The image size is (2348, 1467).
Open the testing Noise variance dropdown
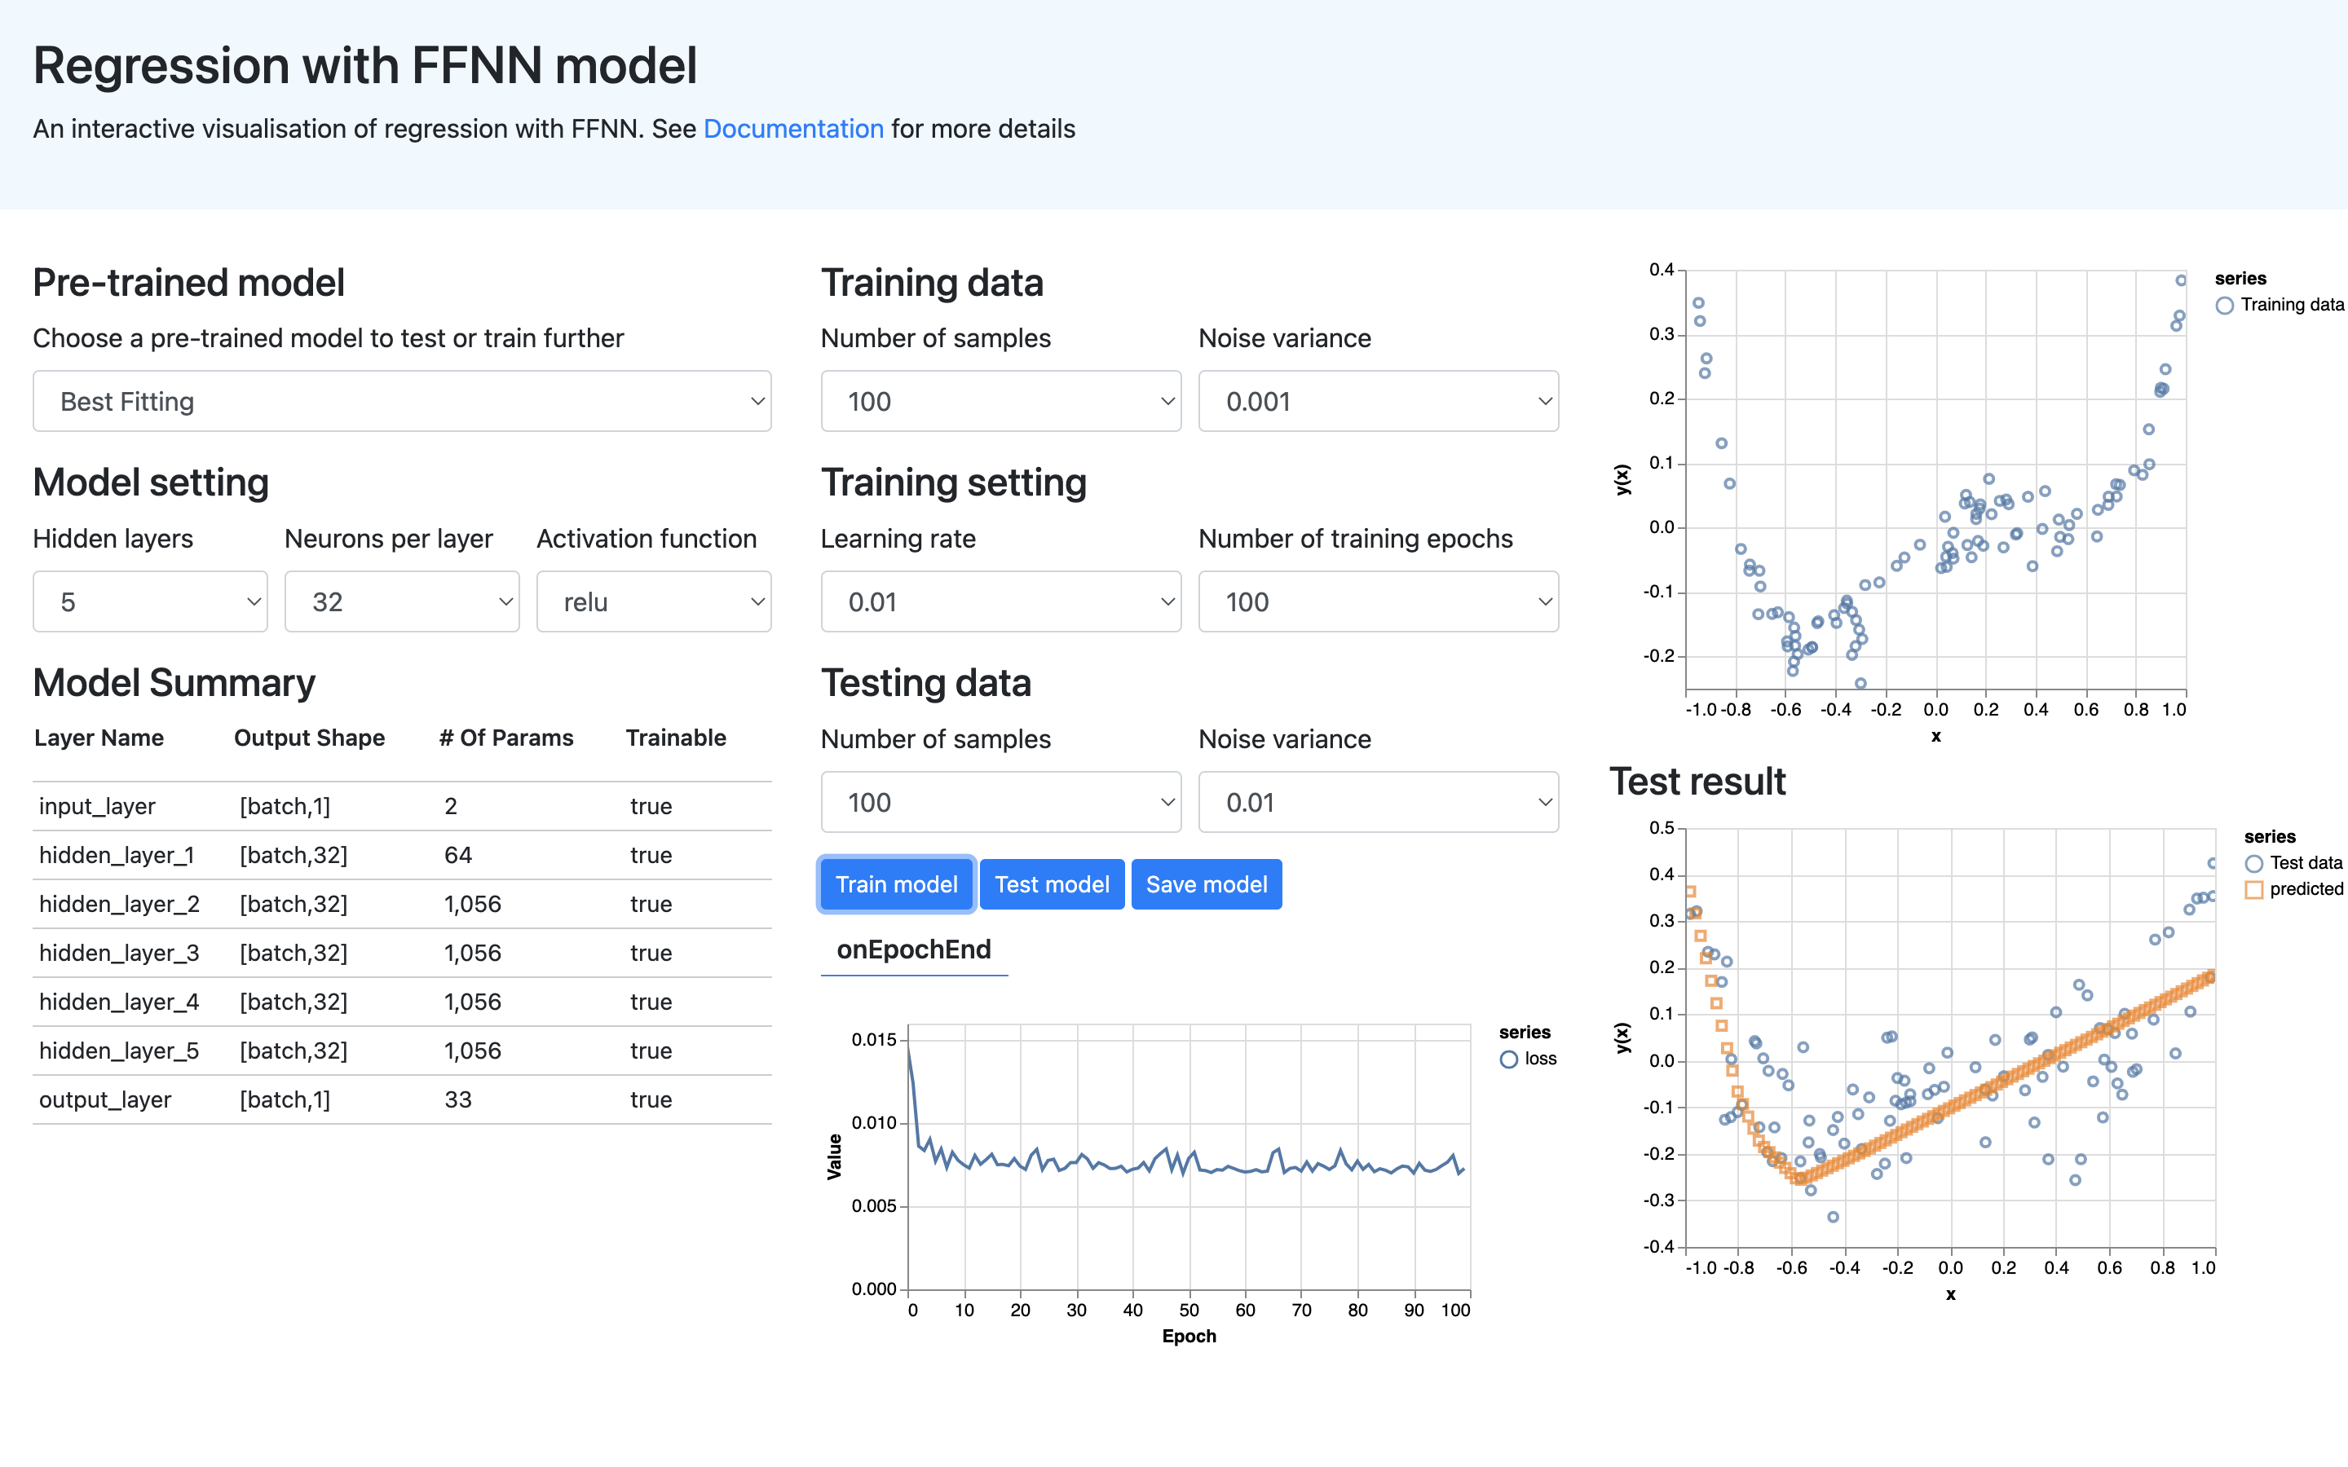point(1378,801)
